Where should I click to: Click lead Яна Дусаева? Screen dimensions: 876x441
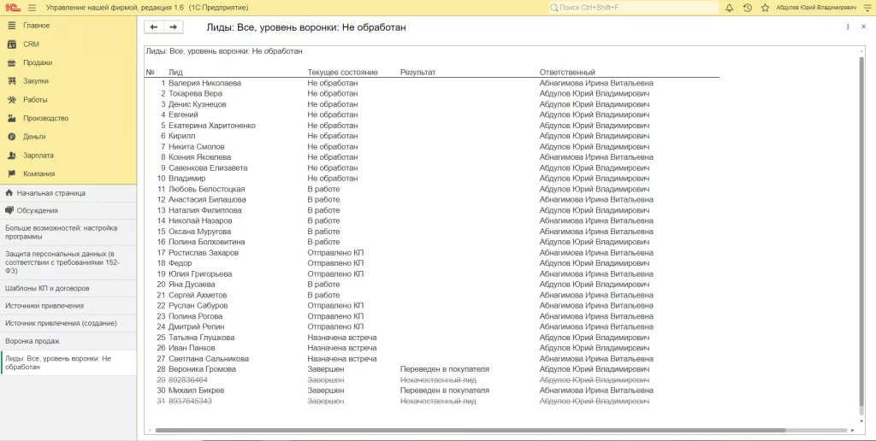(192, 285)
